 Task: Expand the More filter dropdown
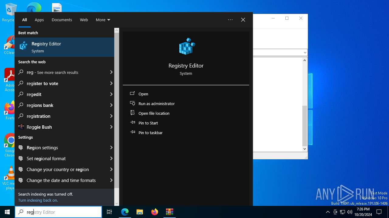coord(103,20)
